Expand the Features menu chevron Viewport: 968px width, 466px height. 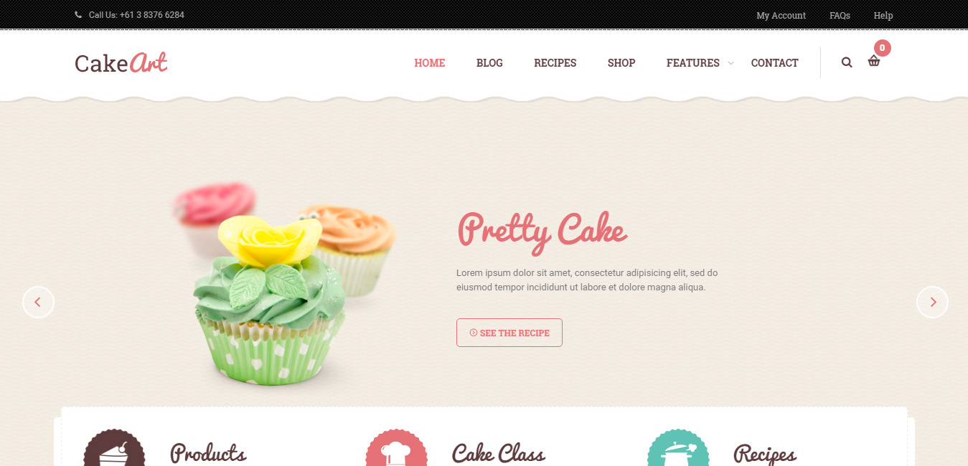[730, 63]
